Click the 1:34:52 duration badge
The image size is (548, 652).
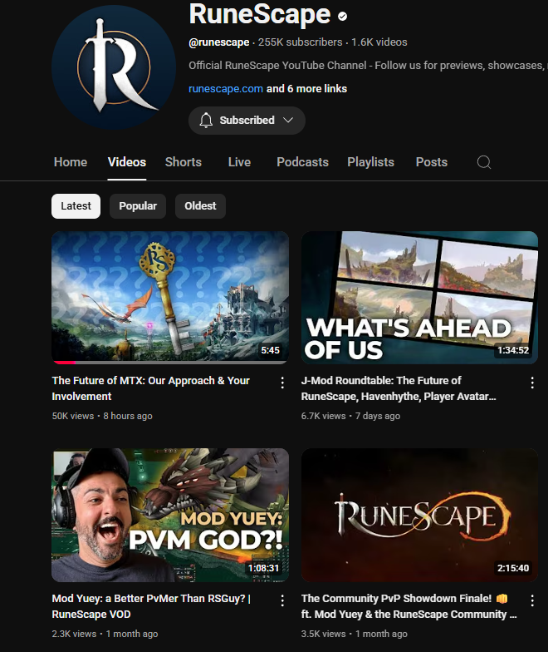513,350
